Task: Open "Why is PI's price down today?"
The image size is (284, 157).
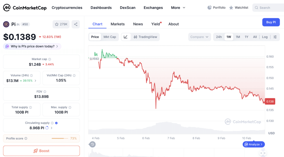Action: [32, 46]
